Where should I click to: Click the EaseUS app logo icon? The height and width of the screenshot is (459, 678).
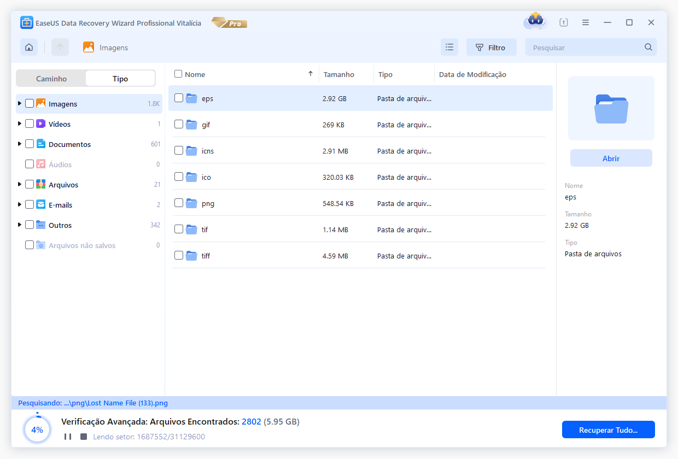tap(27, 22)
